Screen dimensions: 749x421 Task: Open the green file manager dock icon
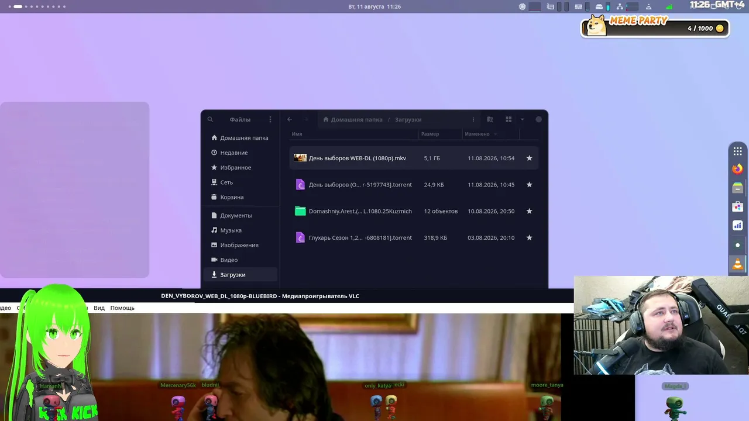[737, 188]
